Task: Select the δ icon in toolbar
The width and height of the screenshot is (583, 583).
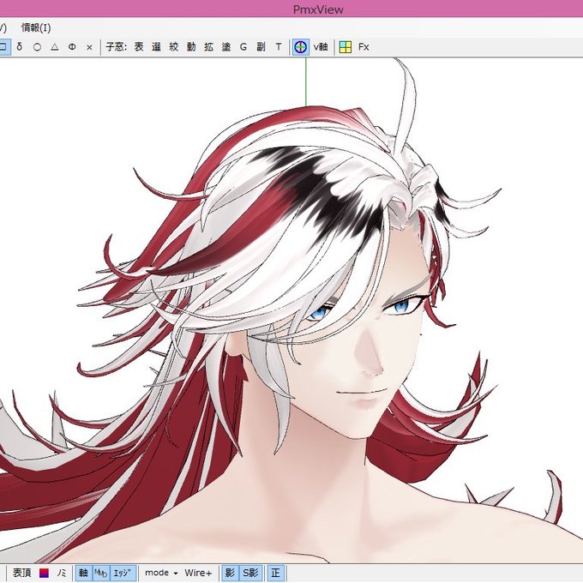Action: point(20,47)
